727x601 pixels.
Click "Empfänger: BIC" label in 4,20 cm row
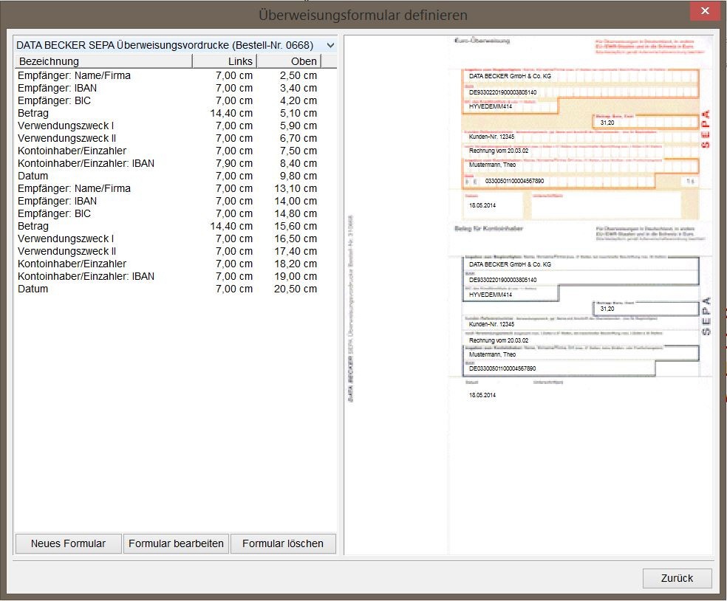(54, 100)
